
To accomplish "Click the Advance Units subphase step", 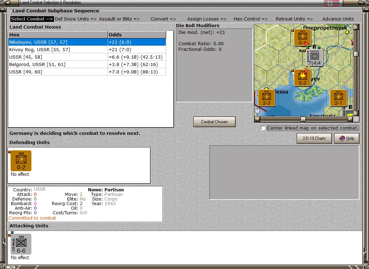I will pyautogui.click(x=338, y=19).
